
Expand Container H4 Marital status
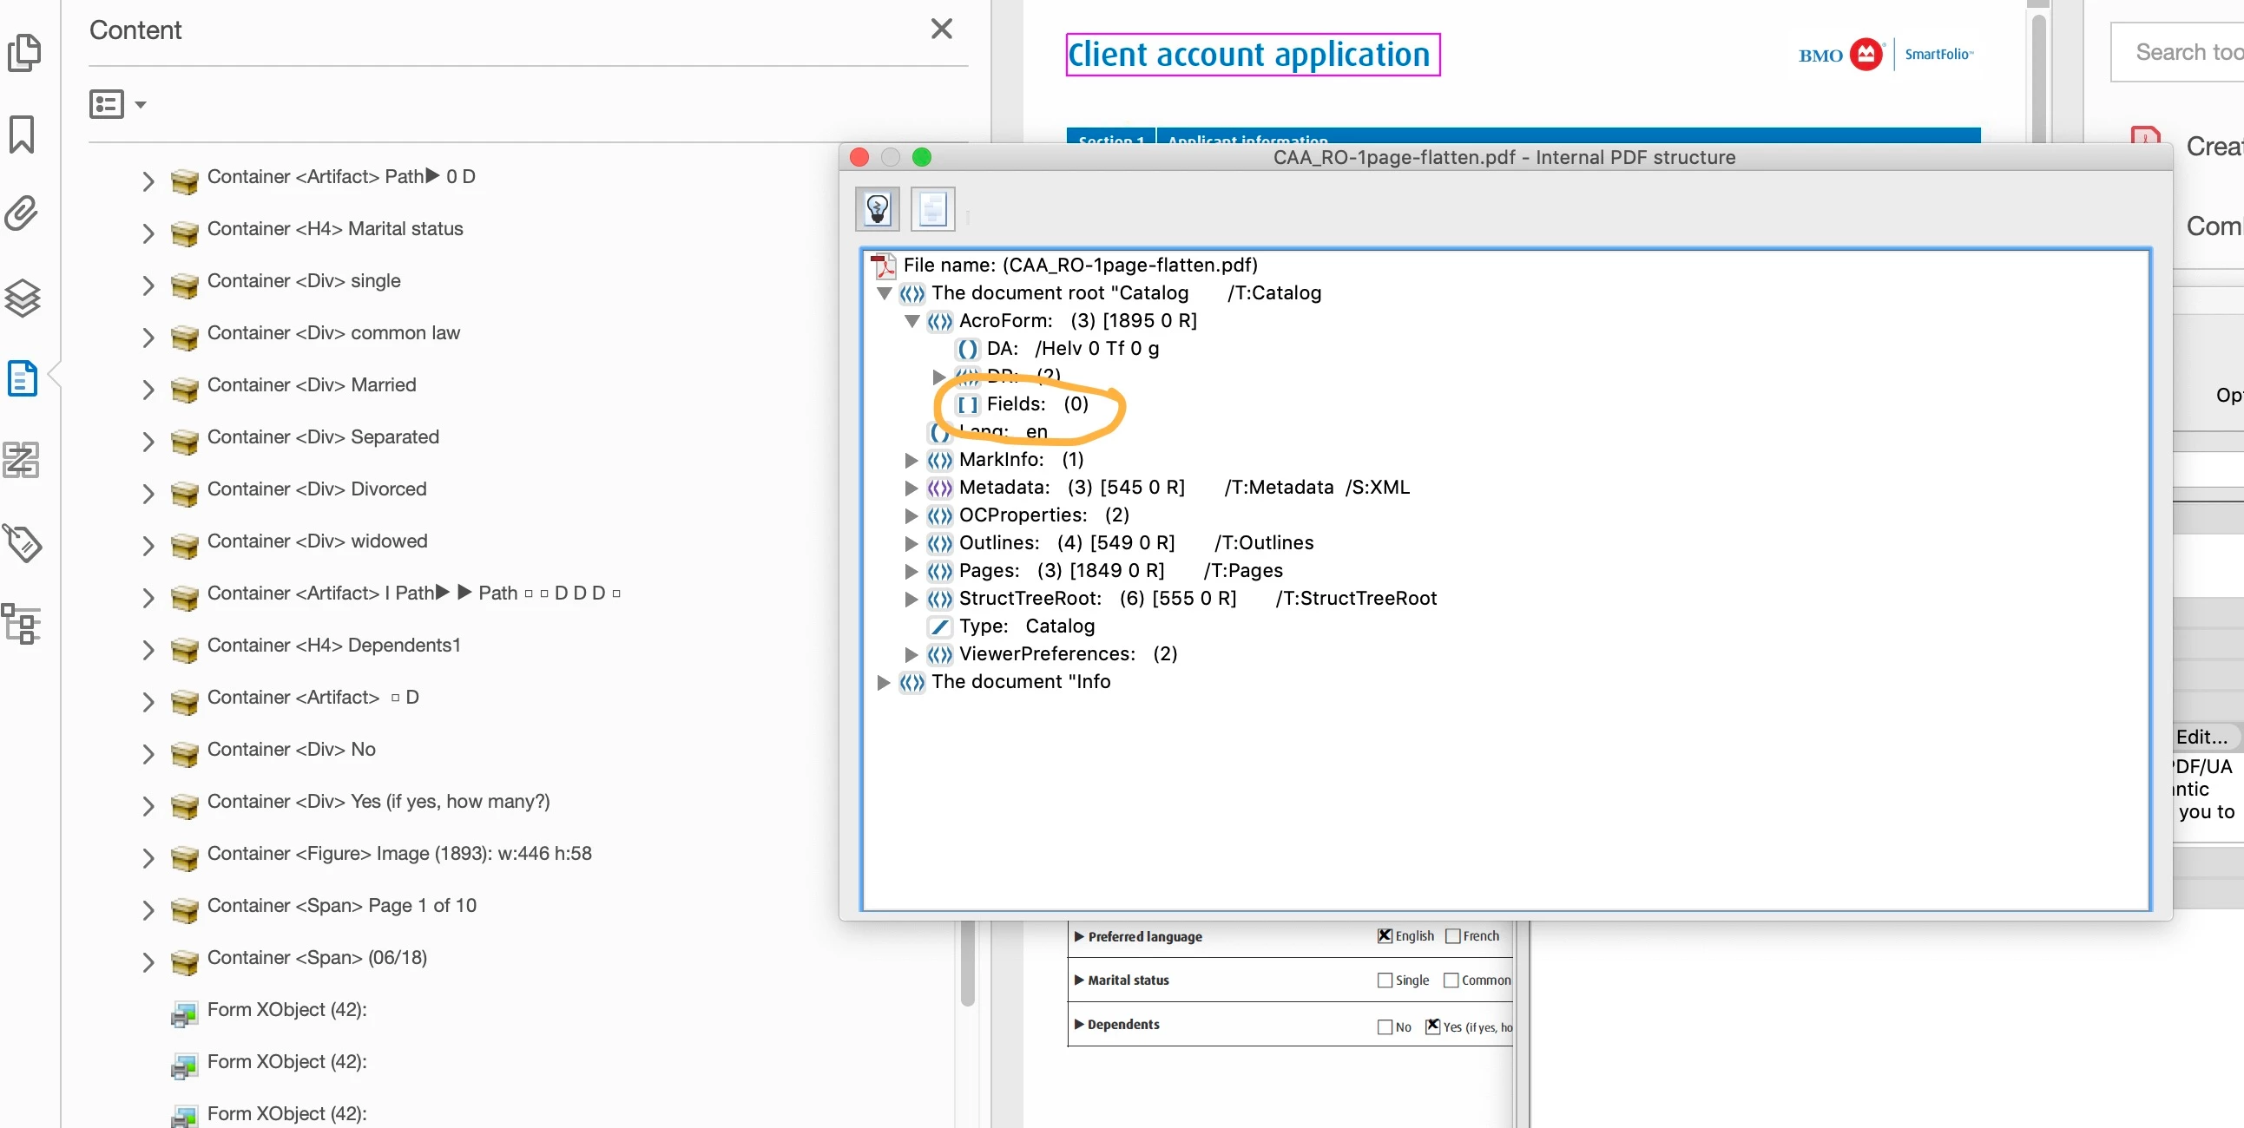[x=148, y=232]
